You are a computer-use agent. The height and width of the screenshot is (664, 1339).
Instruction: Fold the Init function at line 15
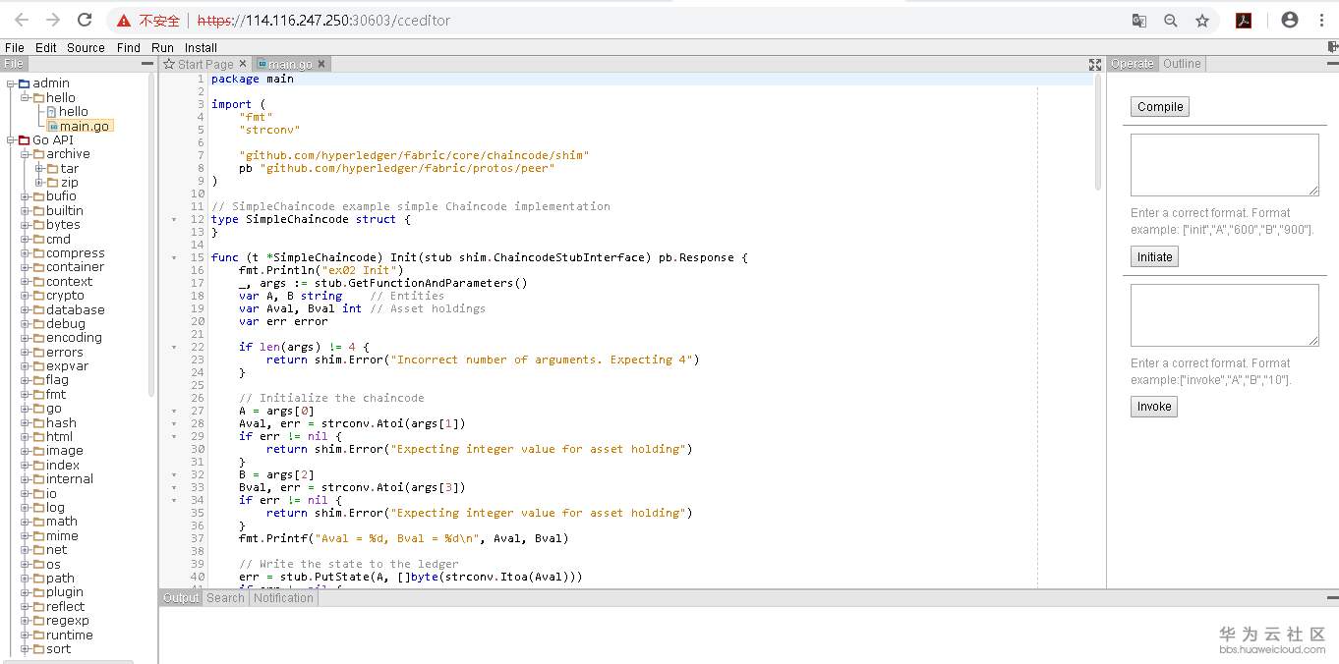[174, 257]
